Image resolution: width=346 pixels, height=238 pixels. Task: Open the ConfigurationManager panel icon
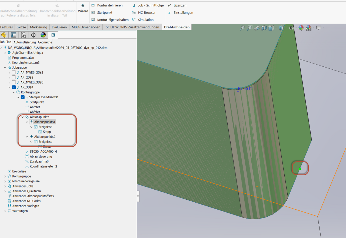[x=24, y=35]
